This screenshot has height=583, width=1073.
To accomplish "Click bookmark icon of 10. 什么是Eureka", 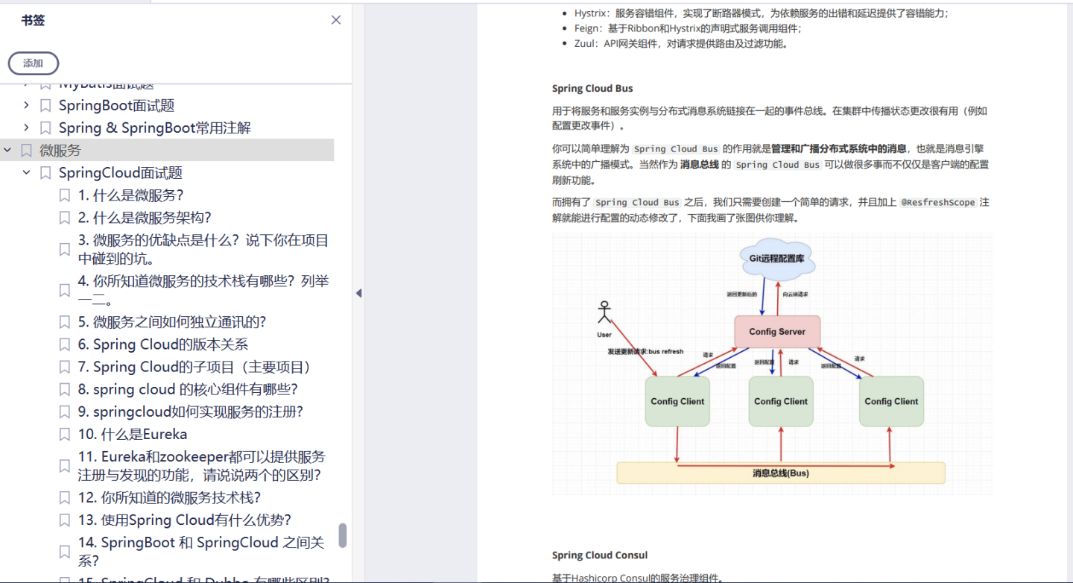I will pyautogui.click(x=65, y=434).
